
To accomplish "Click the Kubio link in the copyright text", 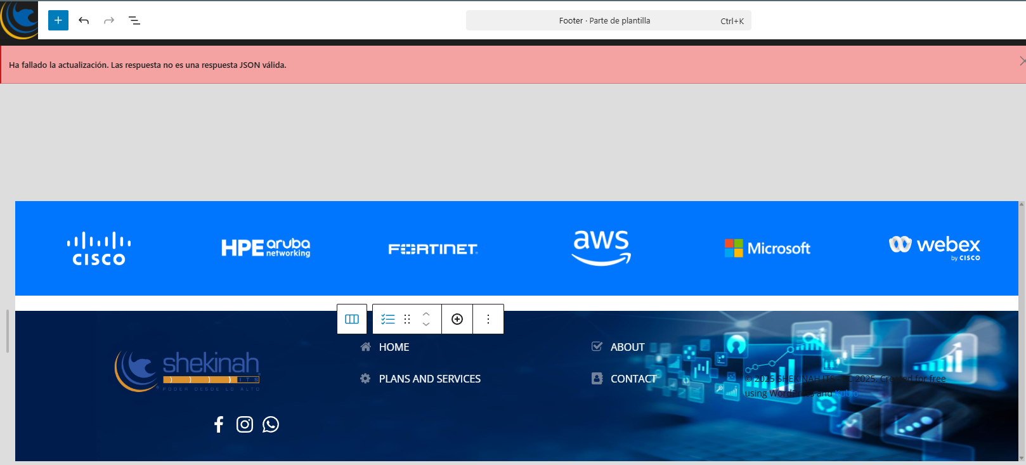I will 847,393.
